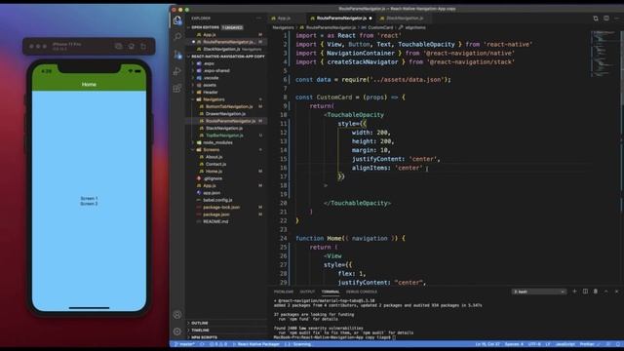
Task: Expand the .vscode folder
Action: tap(211, 78)
